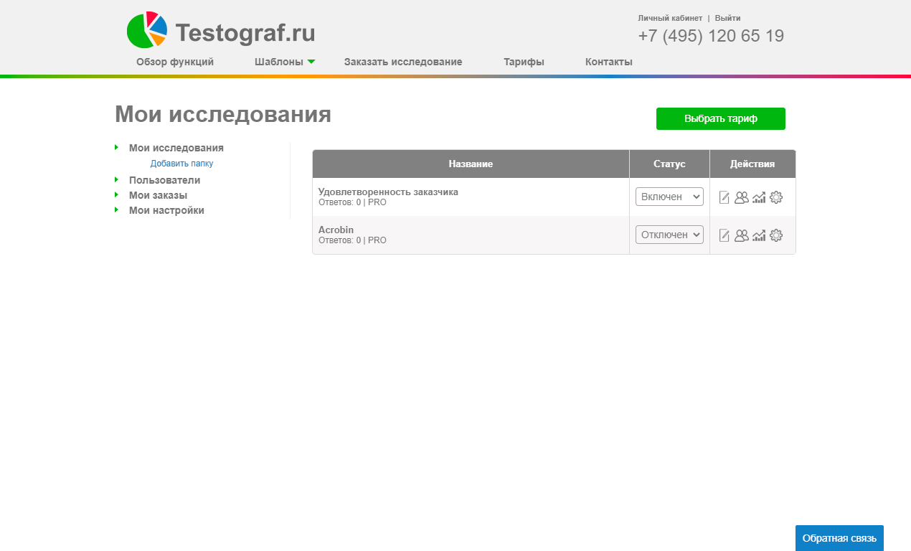The image size is (911, 551).
Task: View statistics for "Удовлетворенность заказчика"
Action: (x=760, y=196)
